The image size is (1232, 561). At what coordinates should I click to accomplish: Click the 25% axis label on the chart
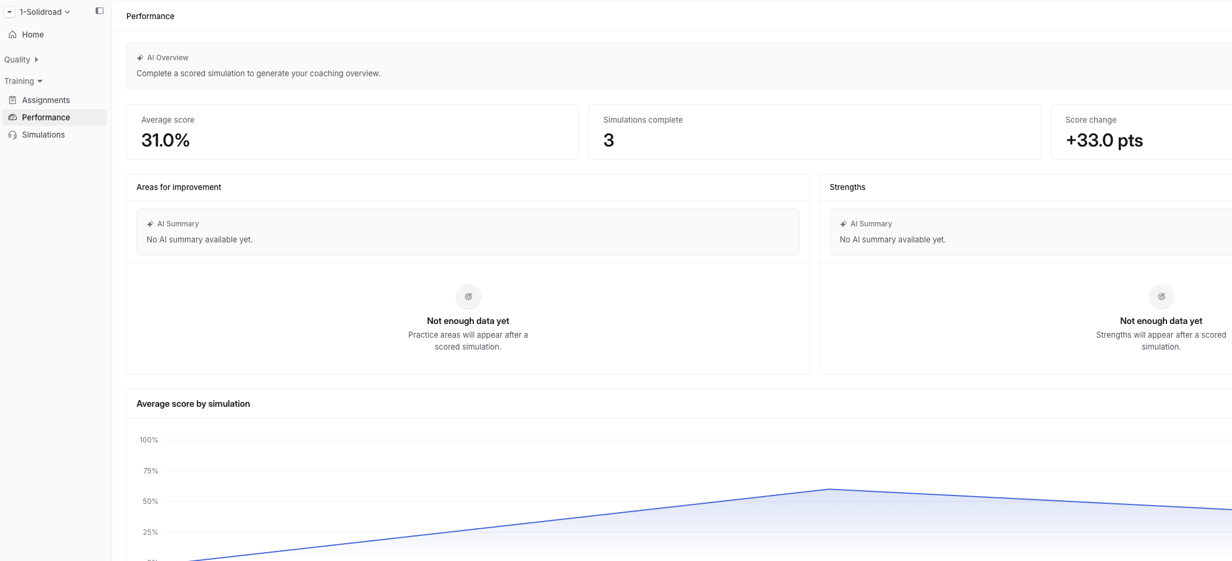[x=151, y=532]
